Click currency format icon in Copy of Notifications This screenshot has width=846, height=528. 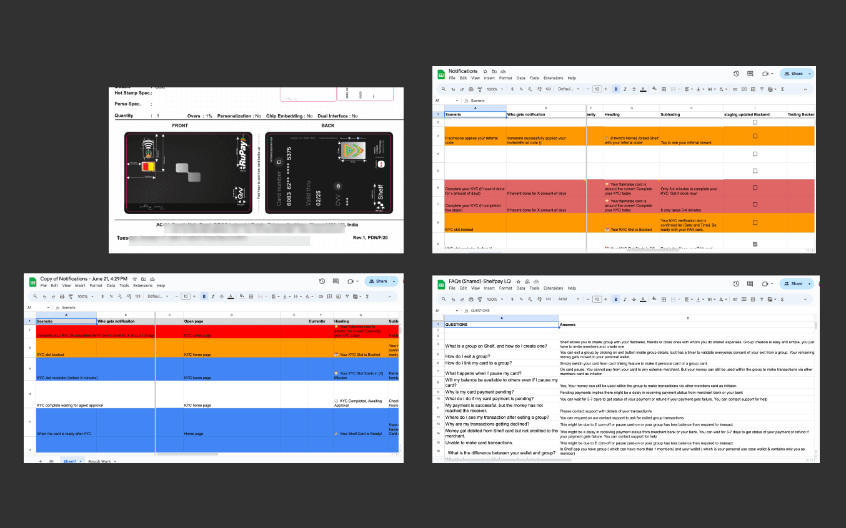102,296
